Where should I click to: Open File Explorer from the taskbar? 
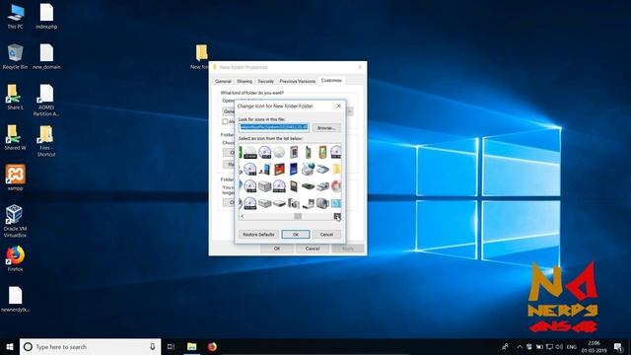pos(192,346)
